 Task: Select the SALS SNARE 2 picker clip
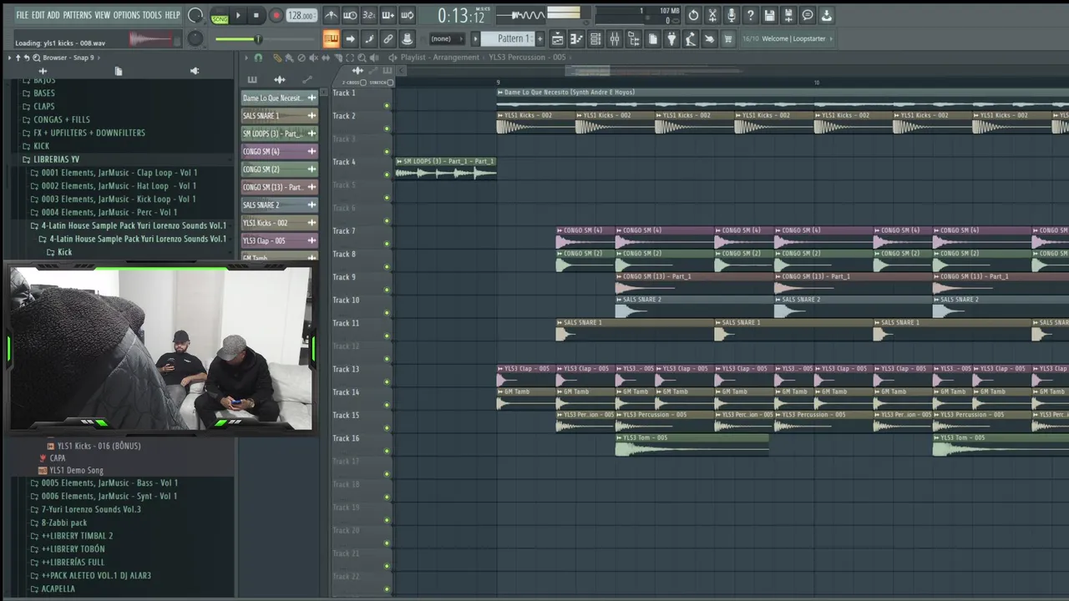pos(279,205)
